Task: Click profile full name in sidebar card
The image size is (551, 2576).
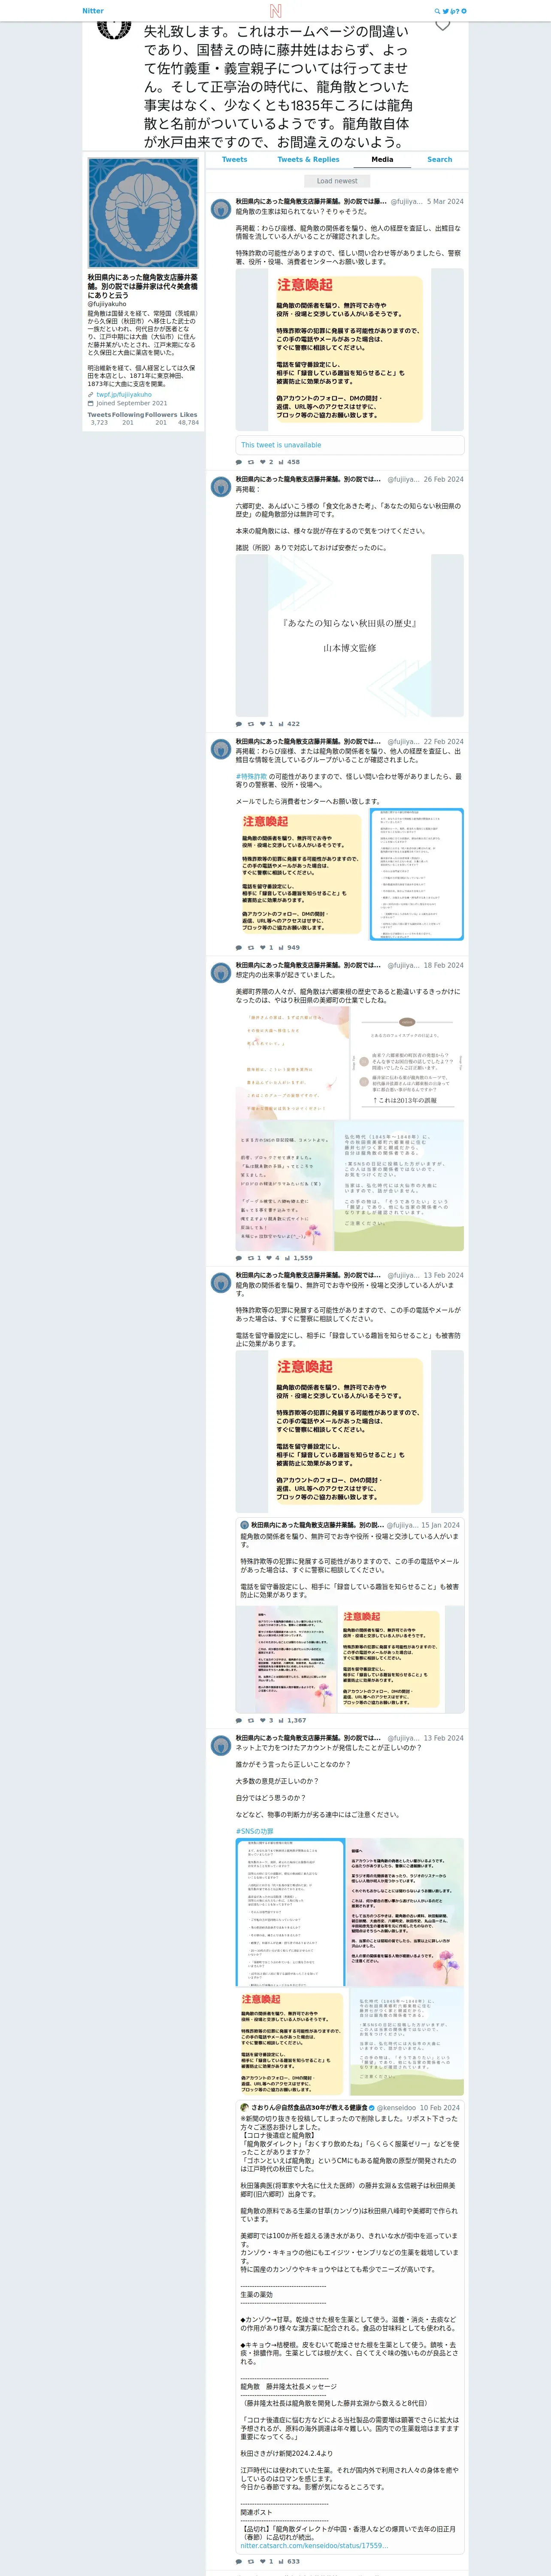Action: click(142, 286)
